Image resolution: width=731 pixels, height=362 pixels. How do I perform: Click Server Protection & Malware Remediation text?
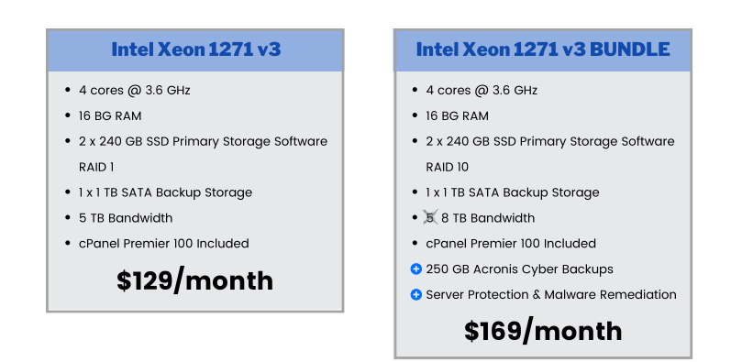click(551, 295)
